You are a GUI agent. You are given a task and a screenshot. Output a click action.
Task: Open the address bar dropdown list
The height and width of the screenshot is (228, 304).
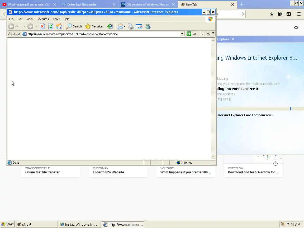point(182,34)
